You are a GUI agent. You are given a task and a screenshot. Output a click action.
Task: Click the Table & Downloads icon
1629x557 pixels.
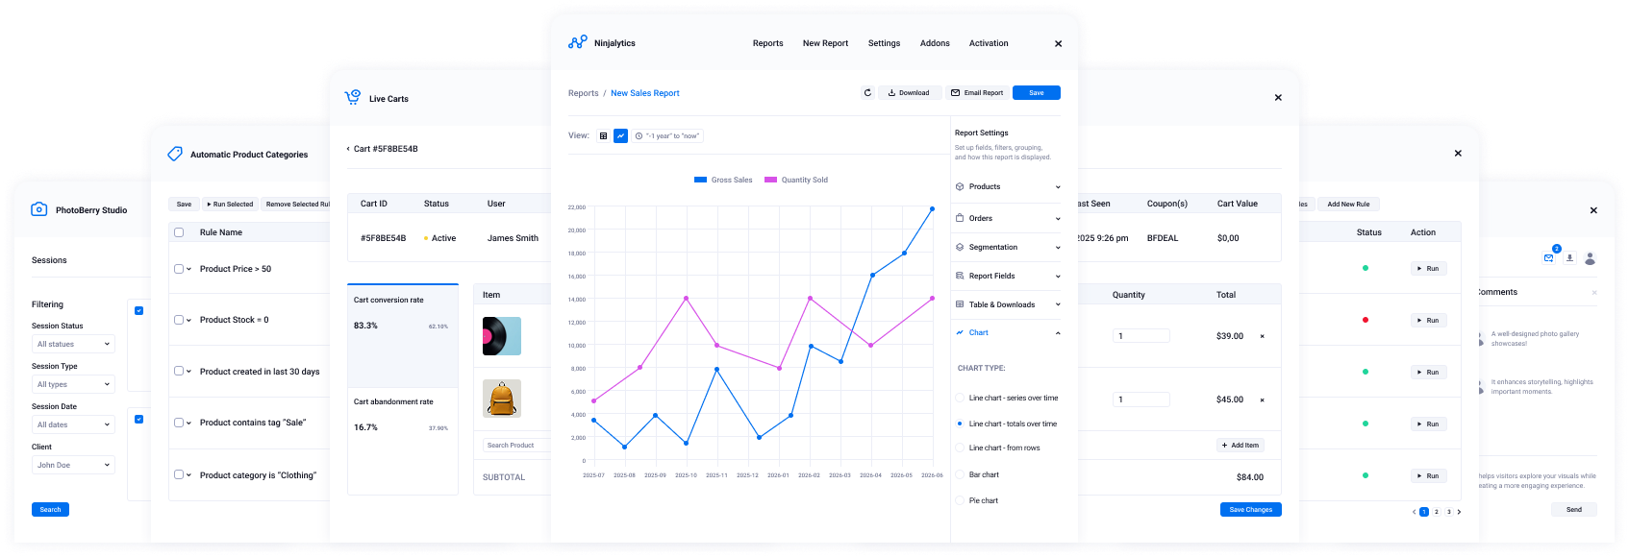pyautogui.click(x=960, y=304)
